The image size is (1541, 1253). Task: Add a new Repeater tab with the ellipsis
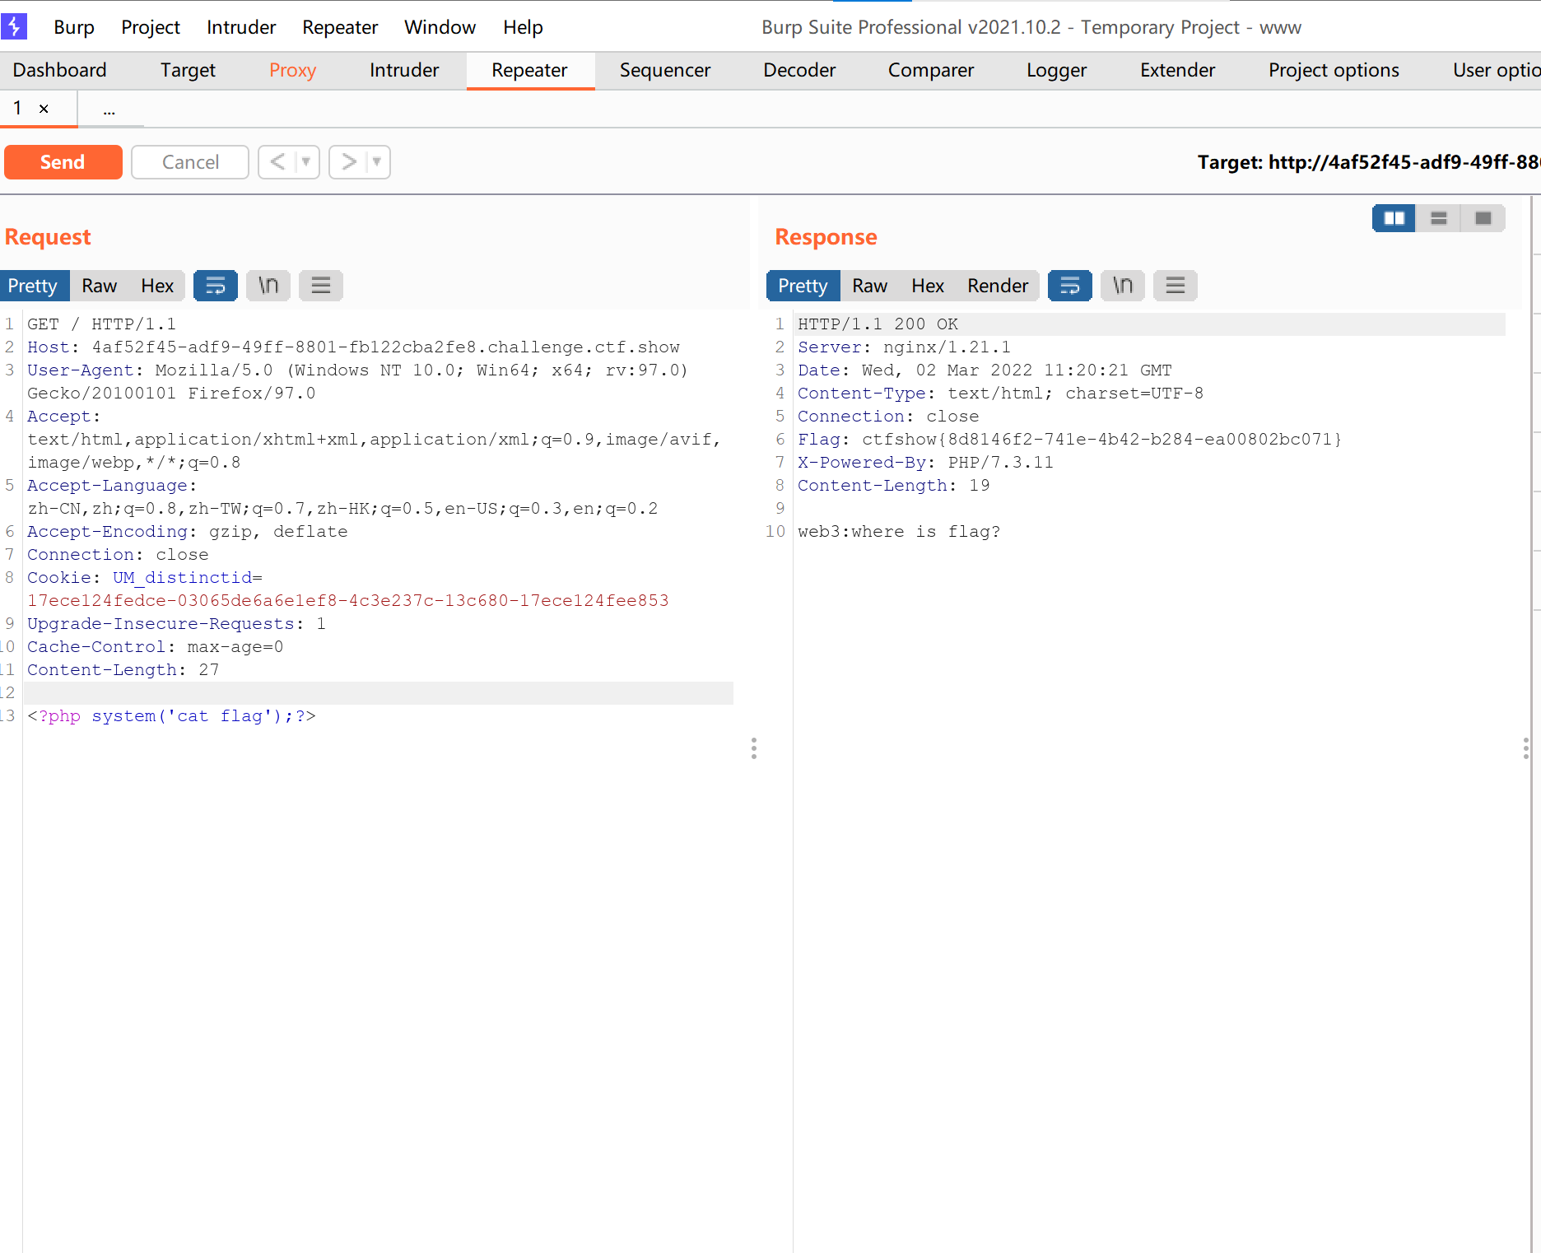click(x=109, y=109)
